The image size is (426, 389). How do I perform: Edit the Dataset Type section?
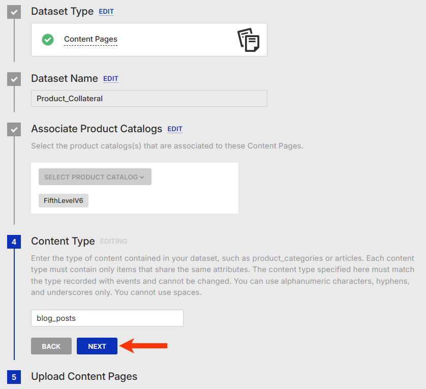pos(106,12)
